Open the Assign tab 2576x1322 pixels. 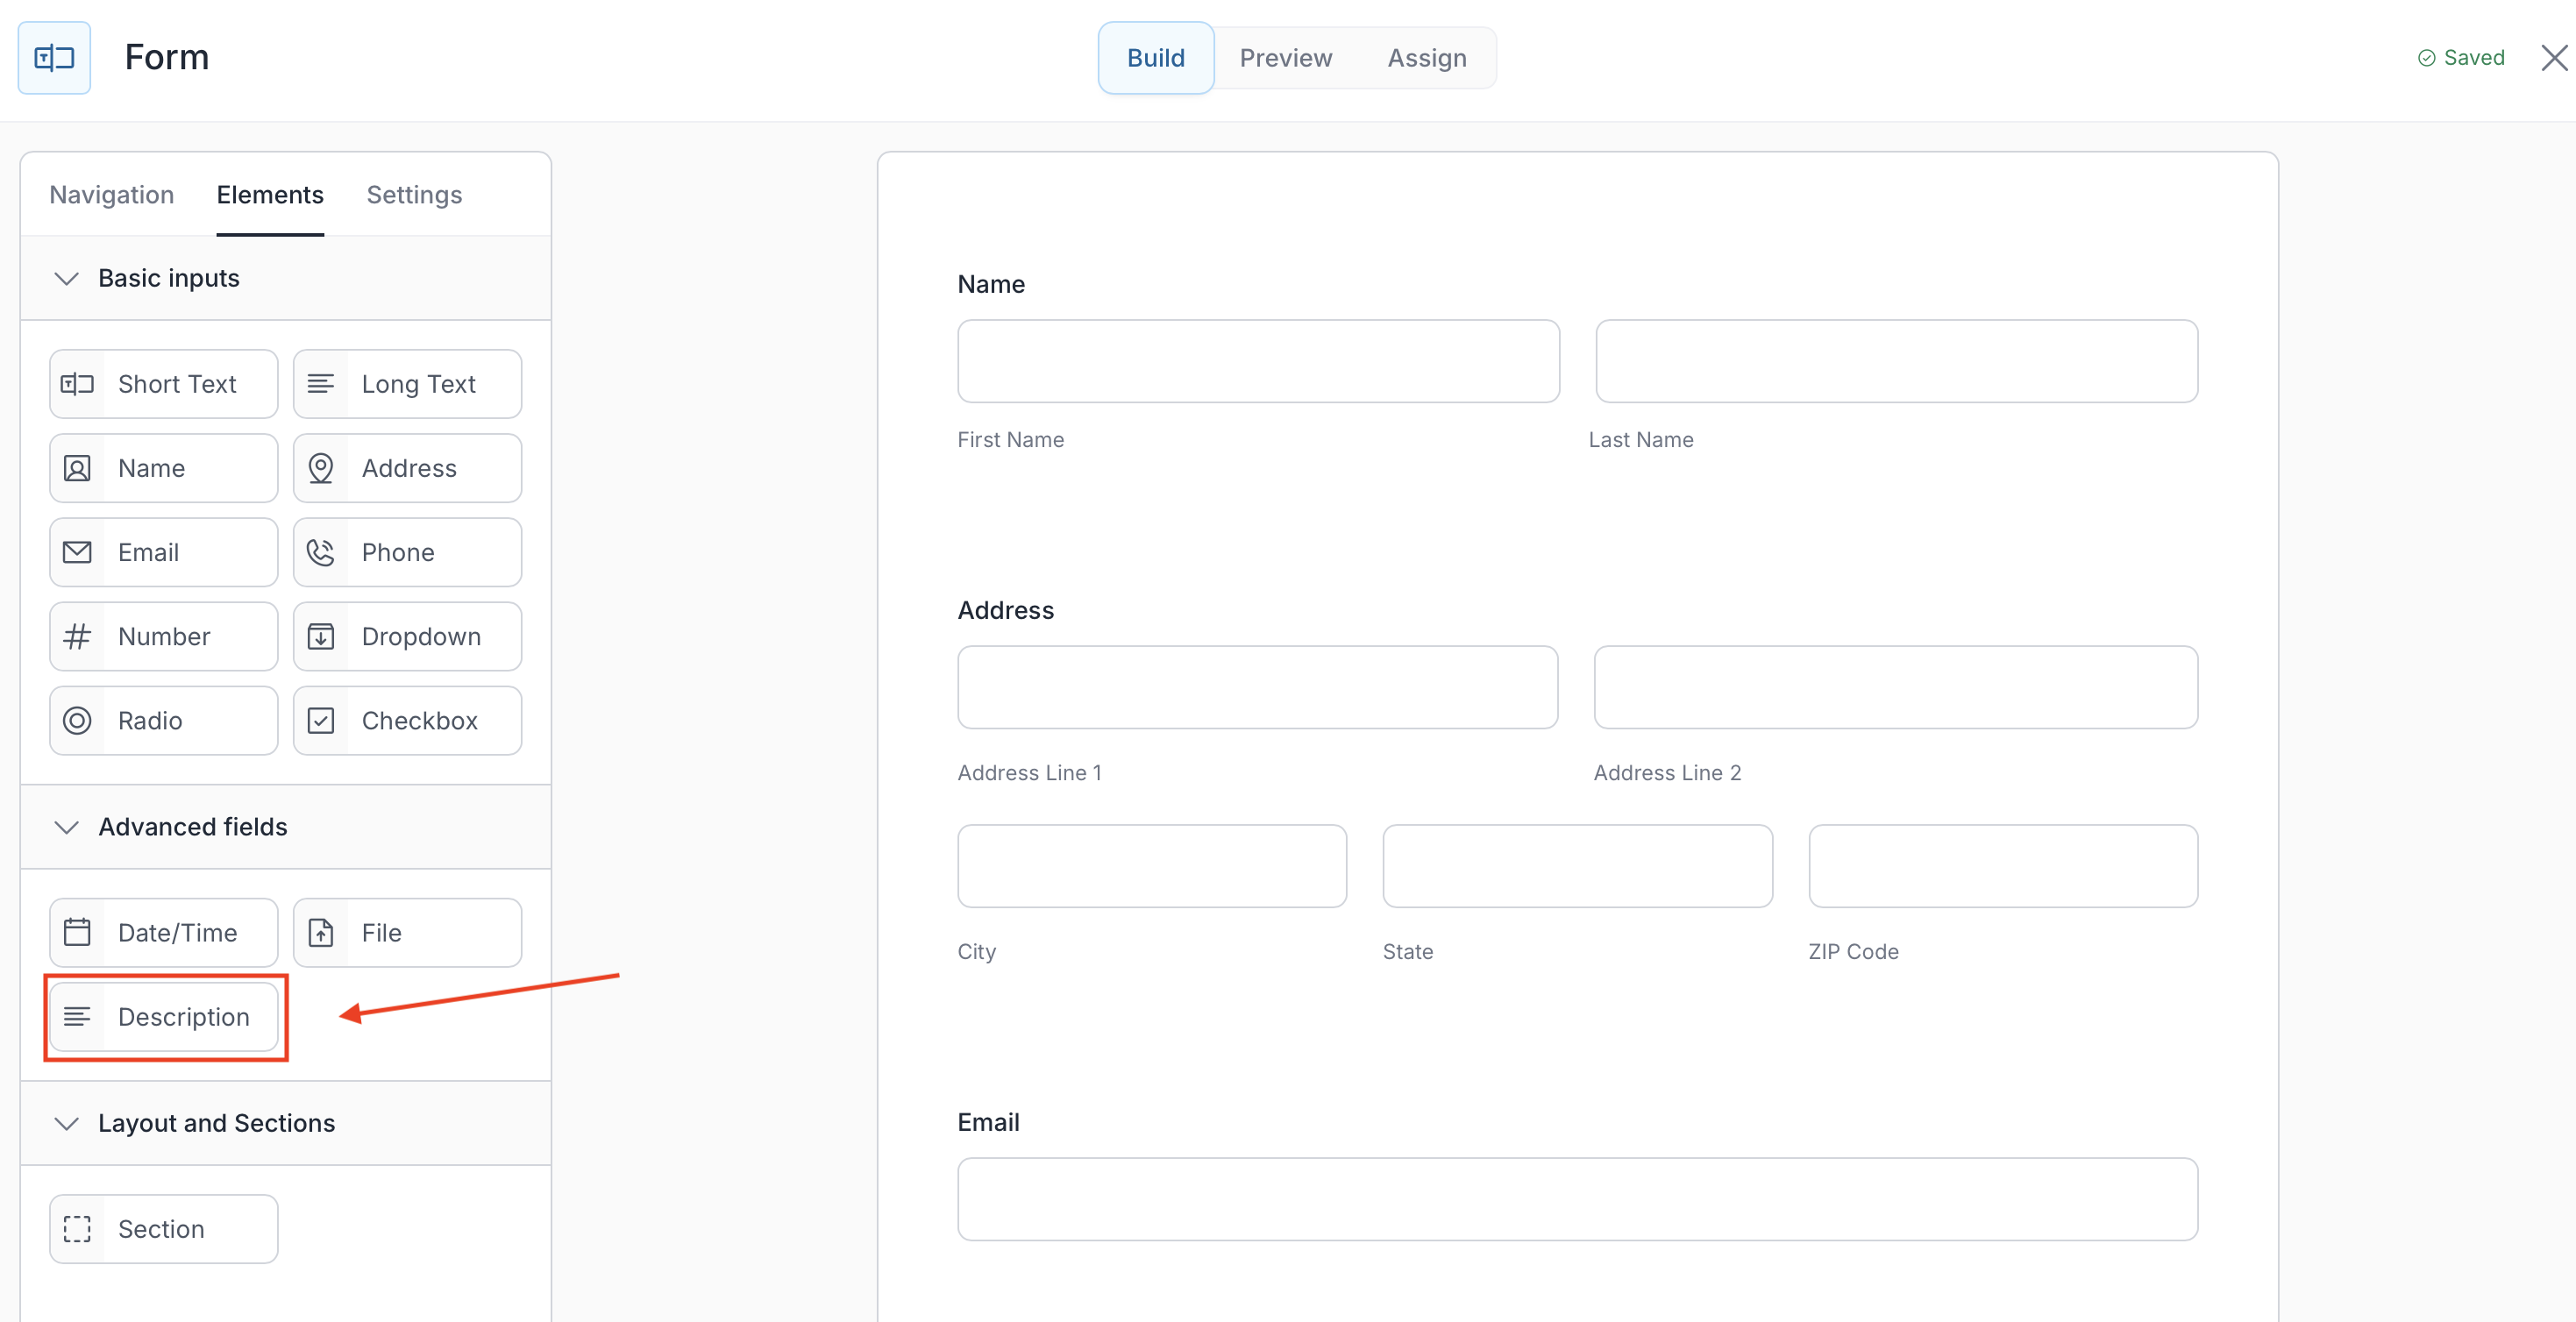click(1427, 58)
